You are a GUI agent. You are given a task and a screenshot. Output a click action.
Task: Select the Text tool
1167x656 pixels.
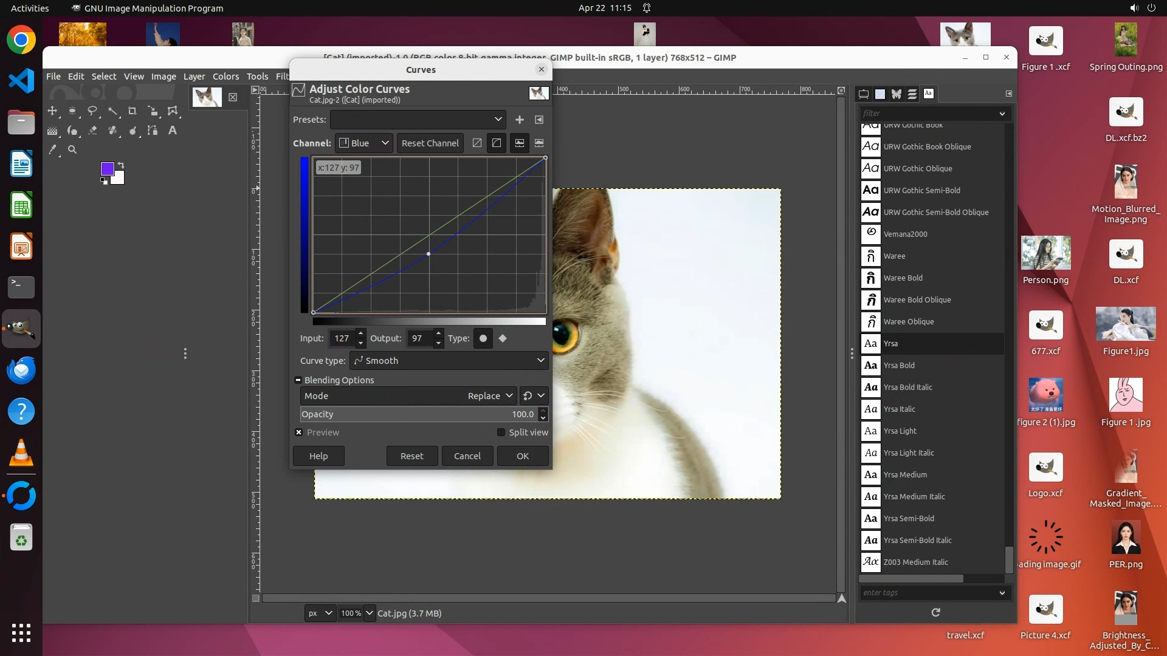(173, 131)
